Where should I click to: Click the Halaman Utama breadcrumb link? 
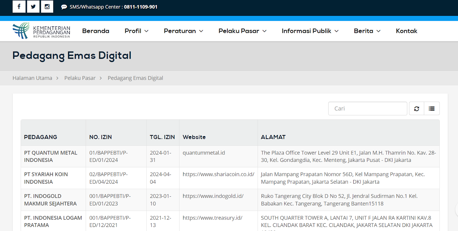[32, 78]
